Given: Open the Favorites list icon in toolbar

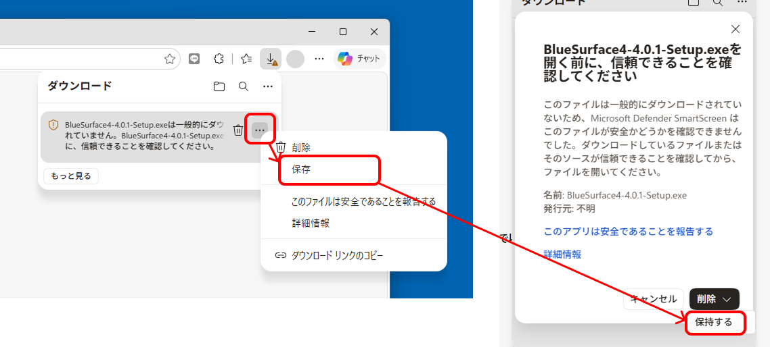Looking at the screenshot, I should click(246, 59).
